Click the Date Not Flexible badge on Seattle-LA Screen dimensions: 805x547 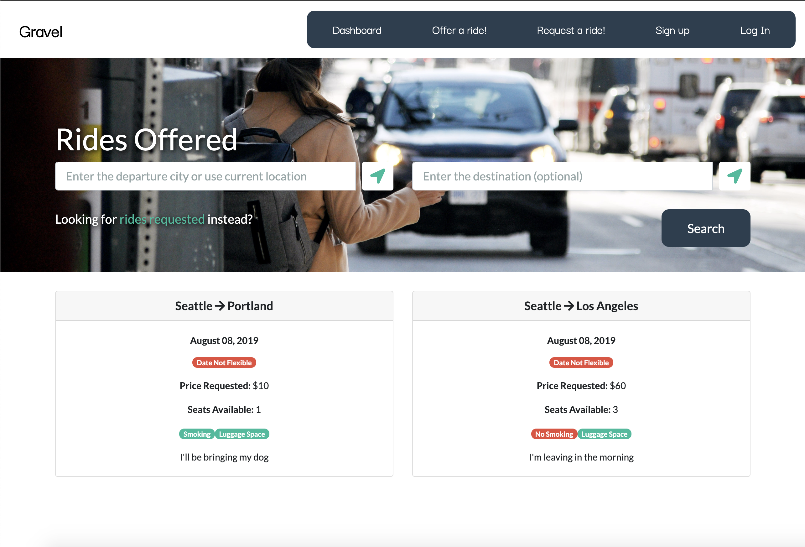click(581, 362)
